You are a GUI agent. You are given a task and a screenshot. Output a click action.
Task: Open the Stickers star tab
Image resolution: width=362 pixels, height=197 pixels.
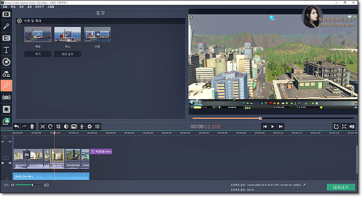(x=6, y=62)
